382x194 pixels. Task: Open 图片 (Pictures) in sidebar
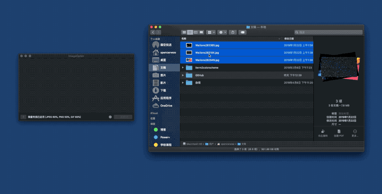point(164,75)
